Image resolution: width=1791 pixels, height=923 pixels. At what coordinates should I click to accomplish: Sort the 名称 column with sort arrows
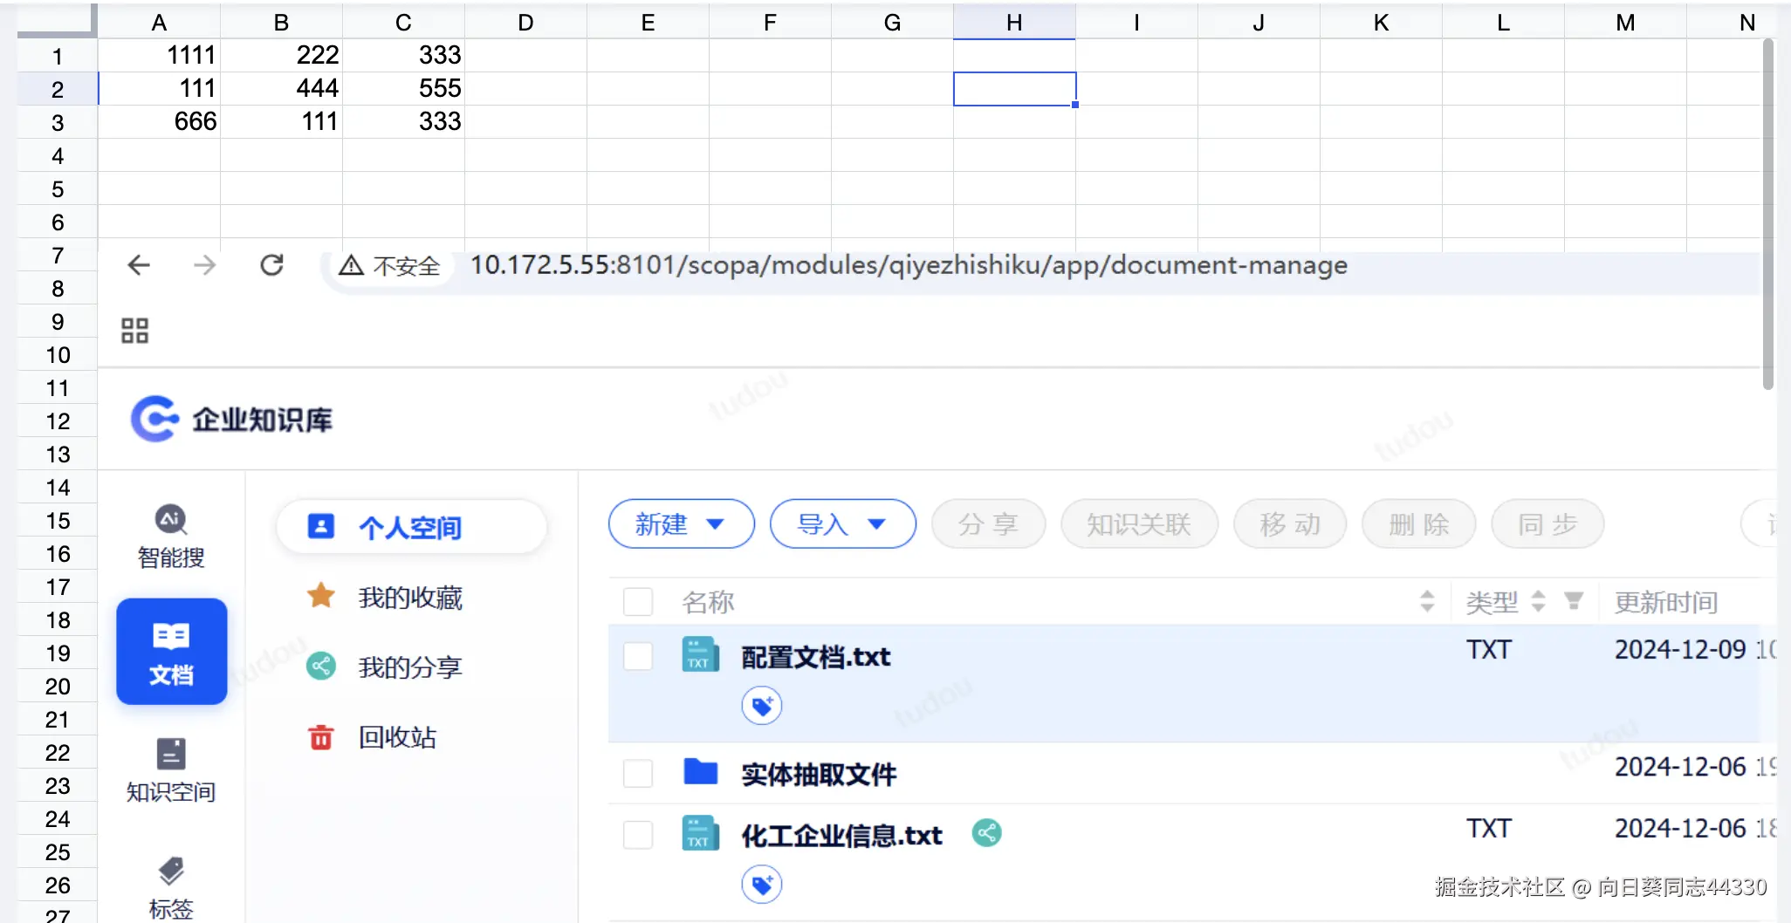(1427, 600)
